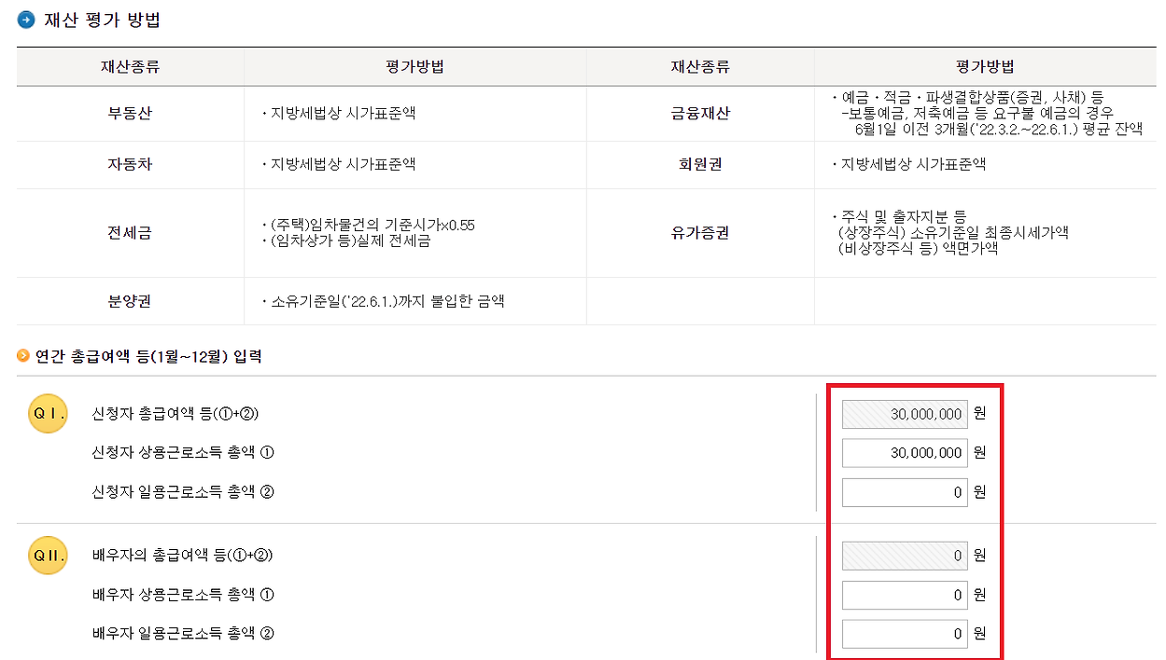Click the 신청자 일용근로소득 총액 input field

(x=905, y=492)
